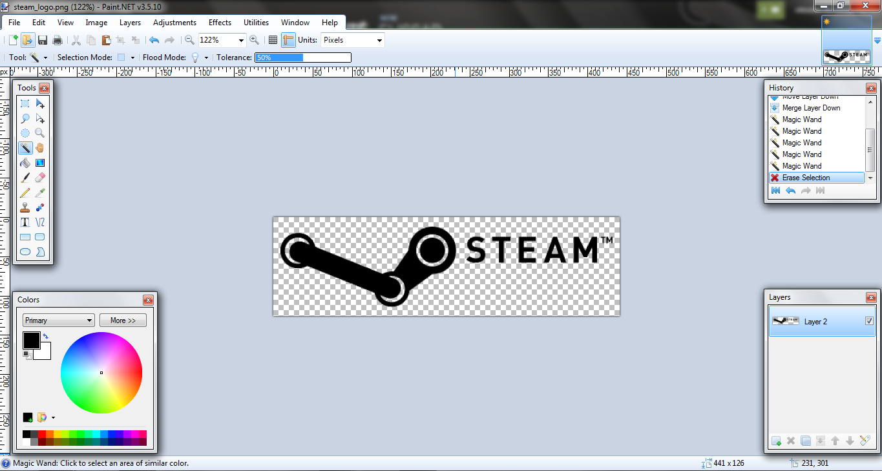Screen dimensions: 882x471
Task: Select Layer 2 in Layers panel
Action: click(822, 321)
